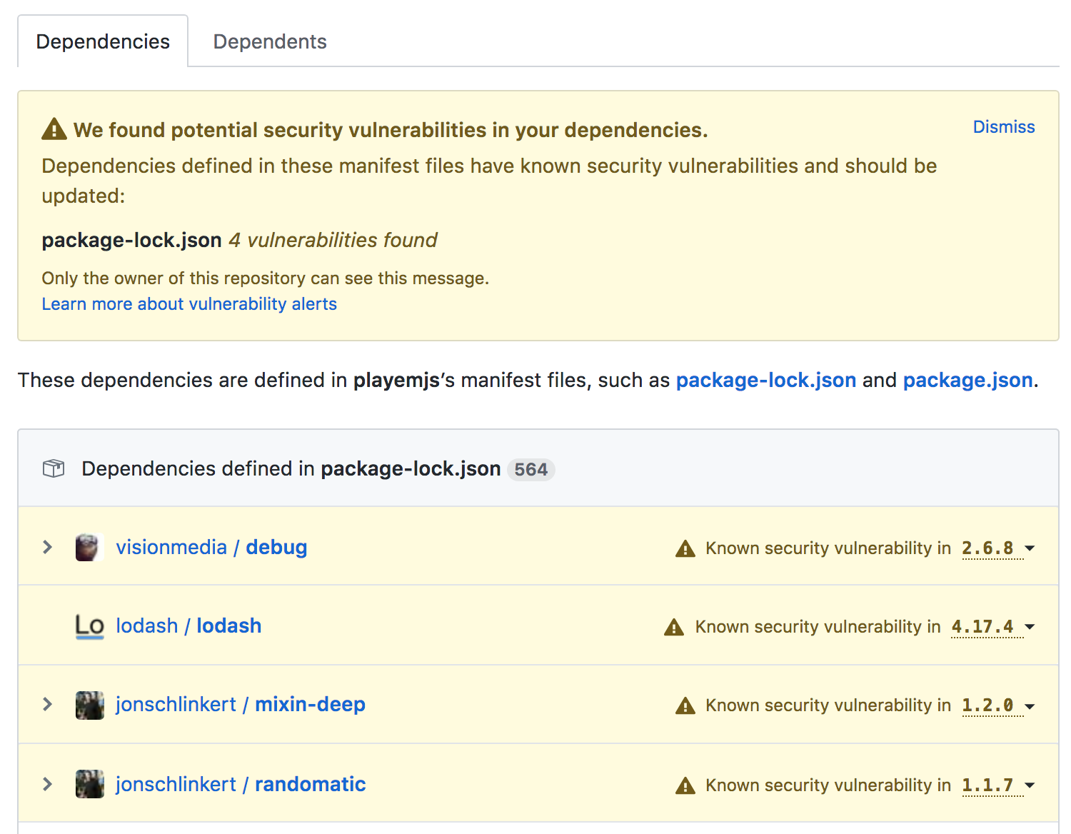
Task: Click warning icon in the alert banner
Action: tap(54, 129)
